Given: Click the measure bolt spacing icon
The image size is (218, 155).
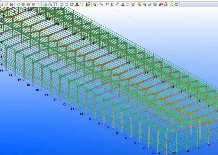Looking at the screenshot, I should click(x=133, y=5).
